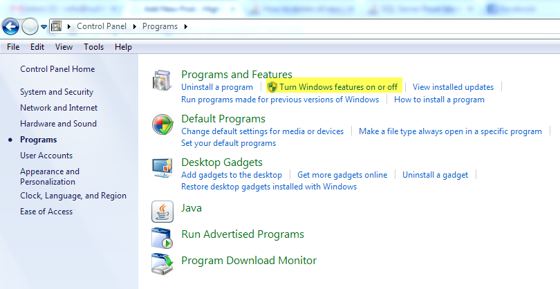
Task: Click Turn Windows features on or off
Action: point(339,87)
